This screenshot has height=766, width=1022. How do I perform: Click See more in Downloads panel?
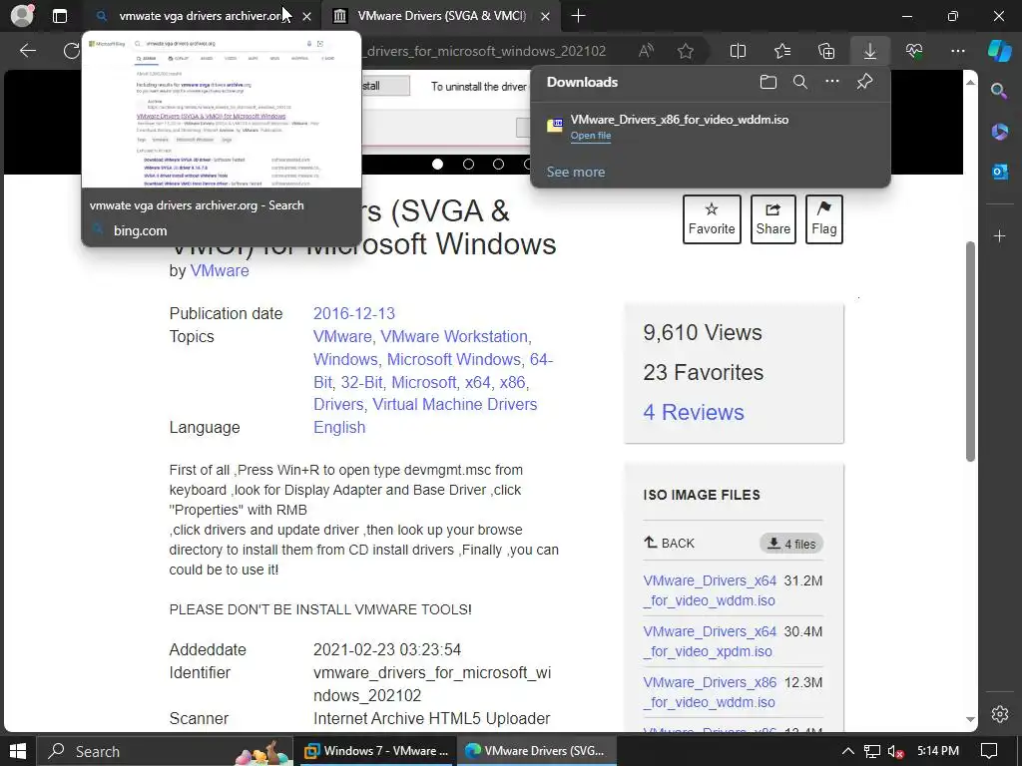[576, 172]
